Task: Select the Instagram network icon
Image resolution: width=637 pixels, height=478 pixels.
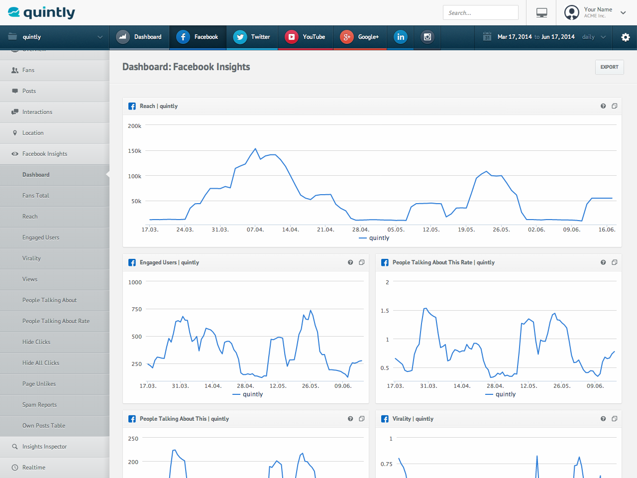Action: pyautogui.click(x=427, y=37)
